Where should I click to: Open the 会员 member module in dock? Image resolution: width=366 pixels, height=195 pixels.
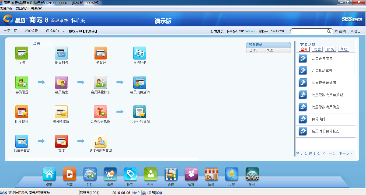click(151, 174)
